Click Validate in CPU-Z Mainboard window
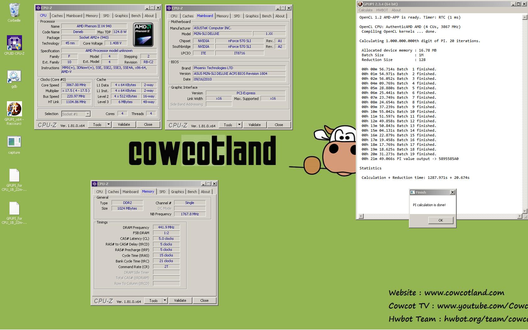Image resolution: width=528 pixels, height=330 pixels. point(255,125)
